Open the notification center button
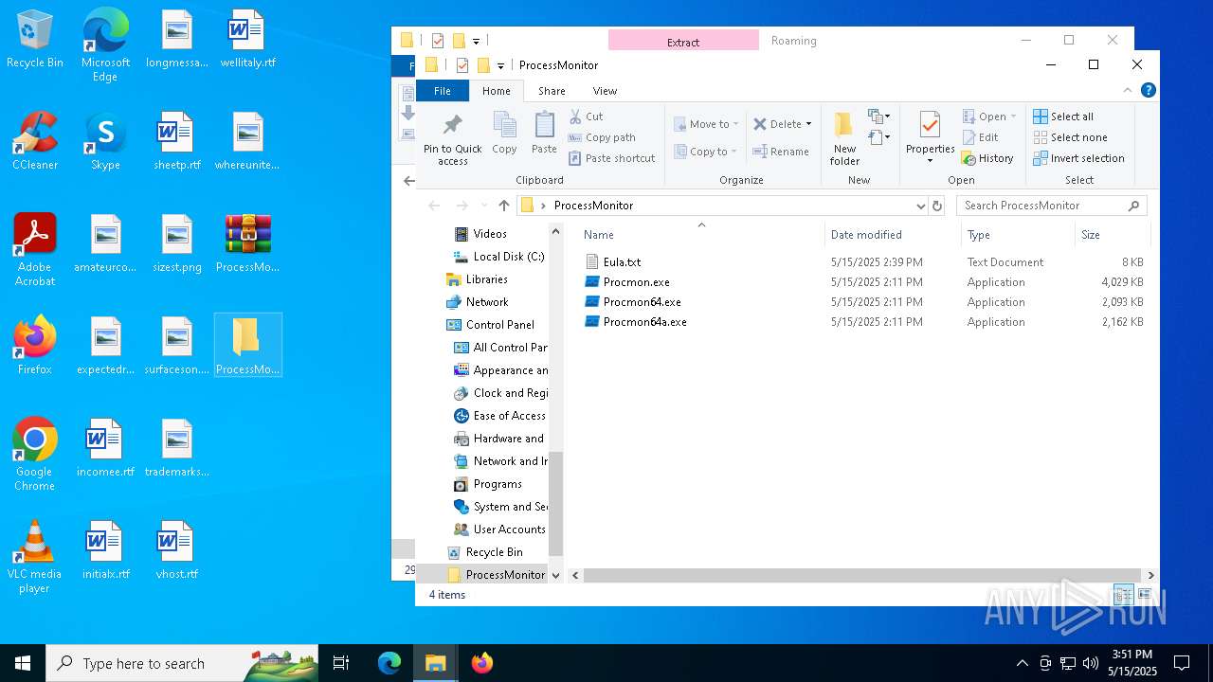 (x=1182, y=663)
